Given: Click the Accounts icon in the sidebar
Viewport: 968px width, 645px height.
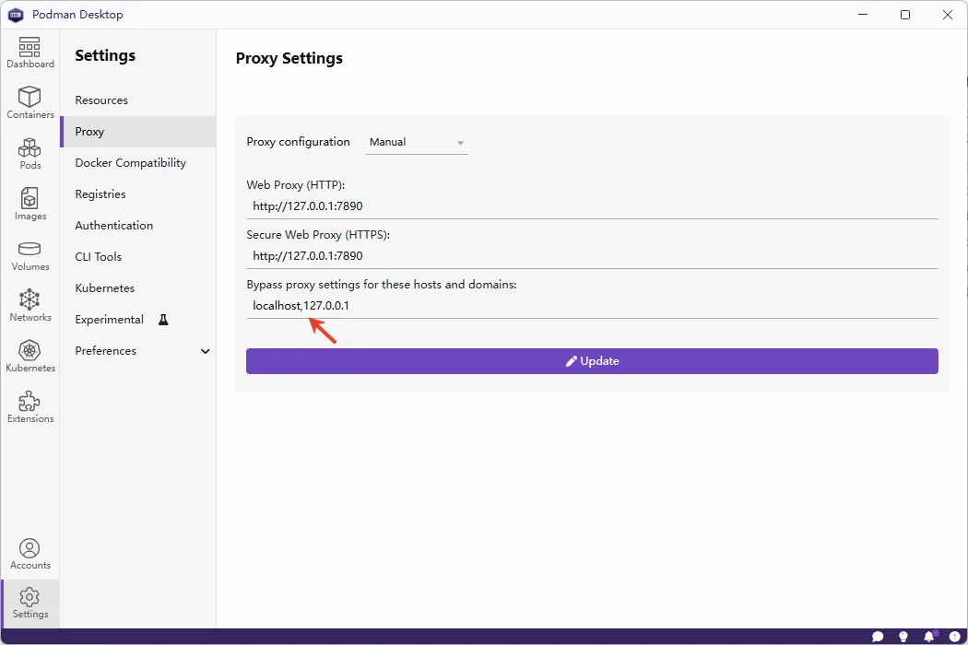Looking at the screenshot, I should (x=30, y=551).
